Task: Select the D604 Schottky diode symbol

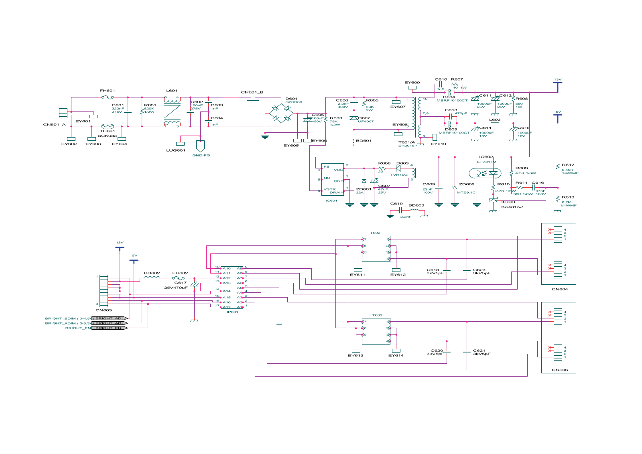Action: (450, 92)
